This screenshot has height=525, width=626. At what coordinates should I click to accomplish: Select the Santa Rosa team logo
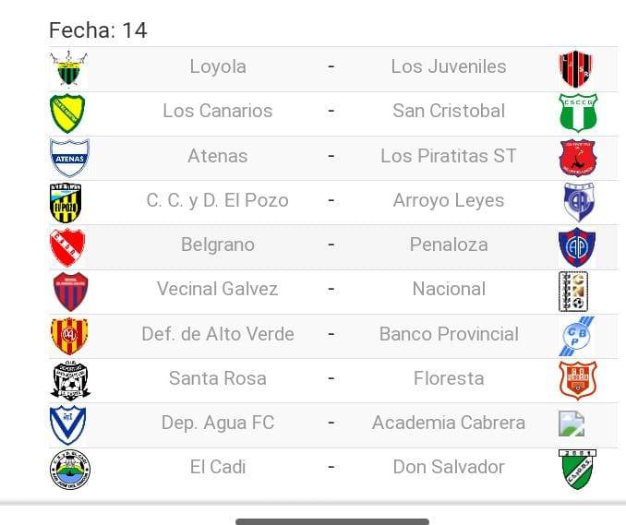(69, 379)
